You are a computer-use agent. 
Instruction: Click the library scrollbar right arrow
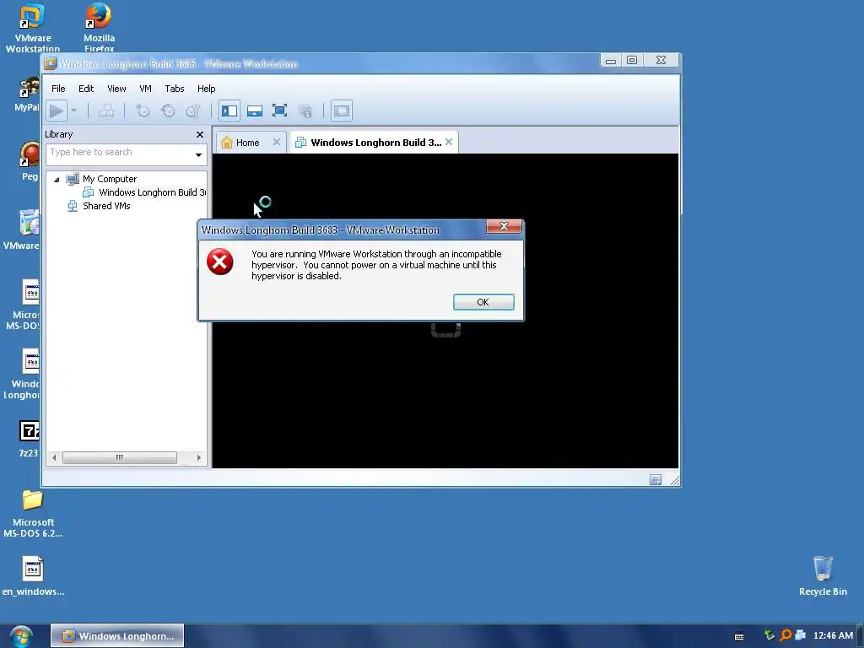coord(199,458)
